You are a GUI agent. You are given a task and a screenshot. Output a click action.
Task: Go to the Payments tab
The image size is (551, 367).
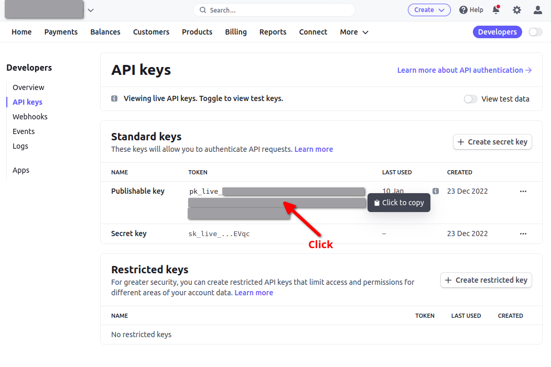point(61,32)
